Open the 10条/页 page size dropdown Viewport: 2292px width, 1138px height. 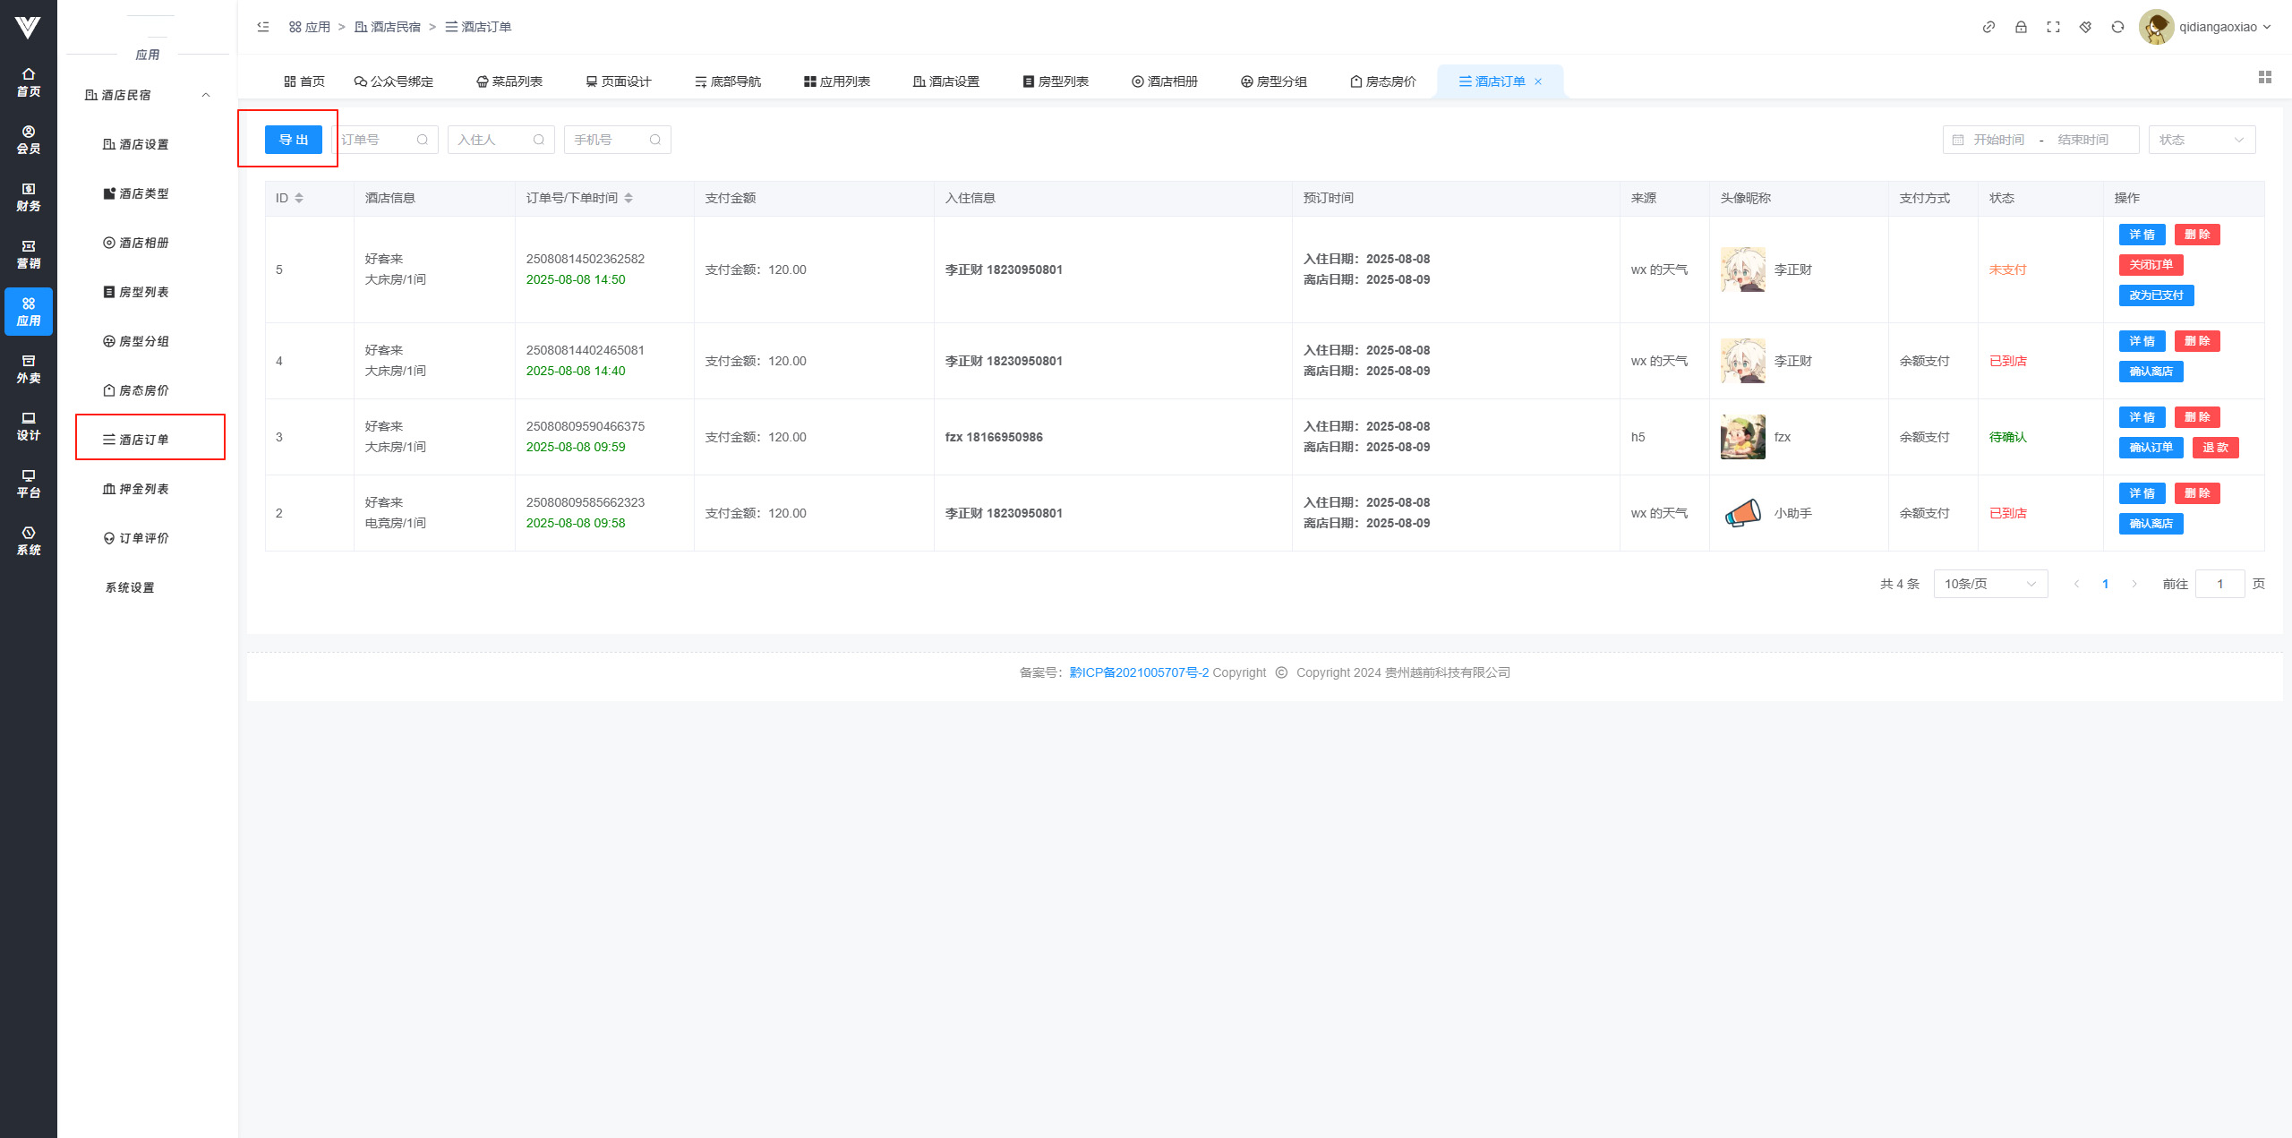(x=1989, y=584)
